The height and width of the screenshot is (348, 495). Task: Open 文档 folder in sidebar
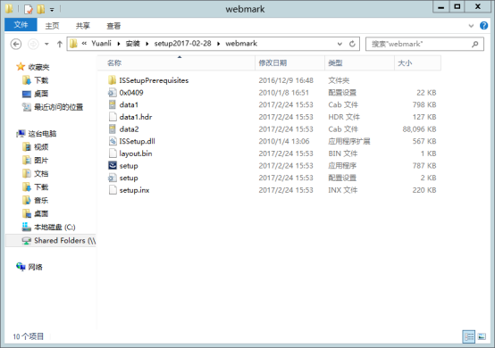41,174
